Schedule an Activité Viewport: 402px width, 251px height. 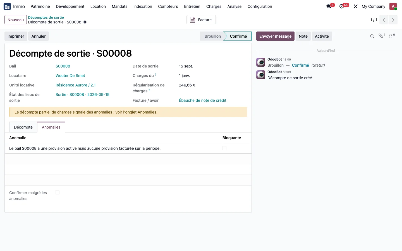click(x=322, y=36)
